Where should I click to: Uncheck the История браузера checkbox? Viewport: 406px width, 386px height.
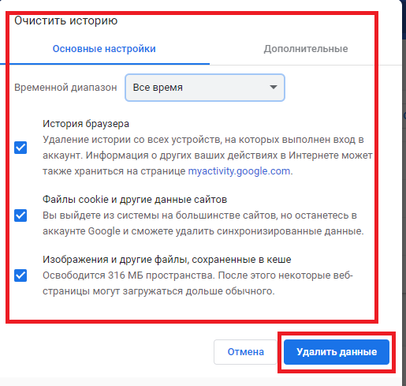[x=20, y=148]
